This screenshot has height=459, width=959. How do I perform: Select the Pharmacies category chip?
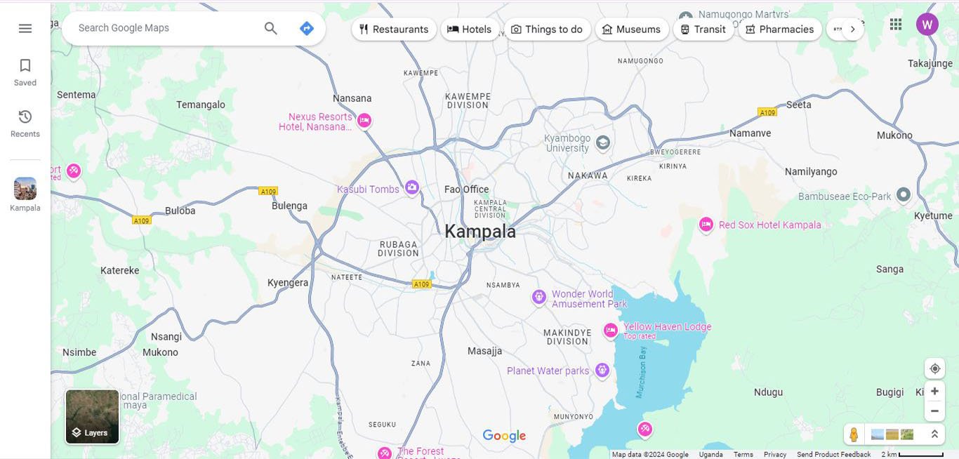pyautogui.click(x=780, y=29)
